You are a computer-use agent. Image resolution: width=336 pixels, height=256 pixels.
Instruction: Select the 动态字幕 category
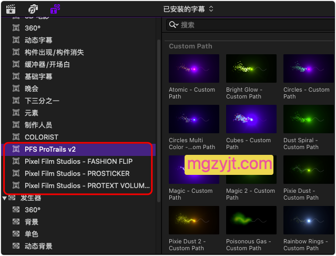[78, 40]
